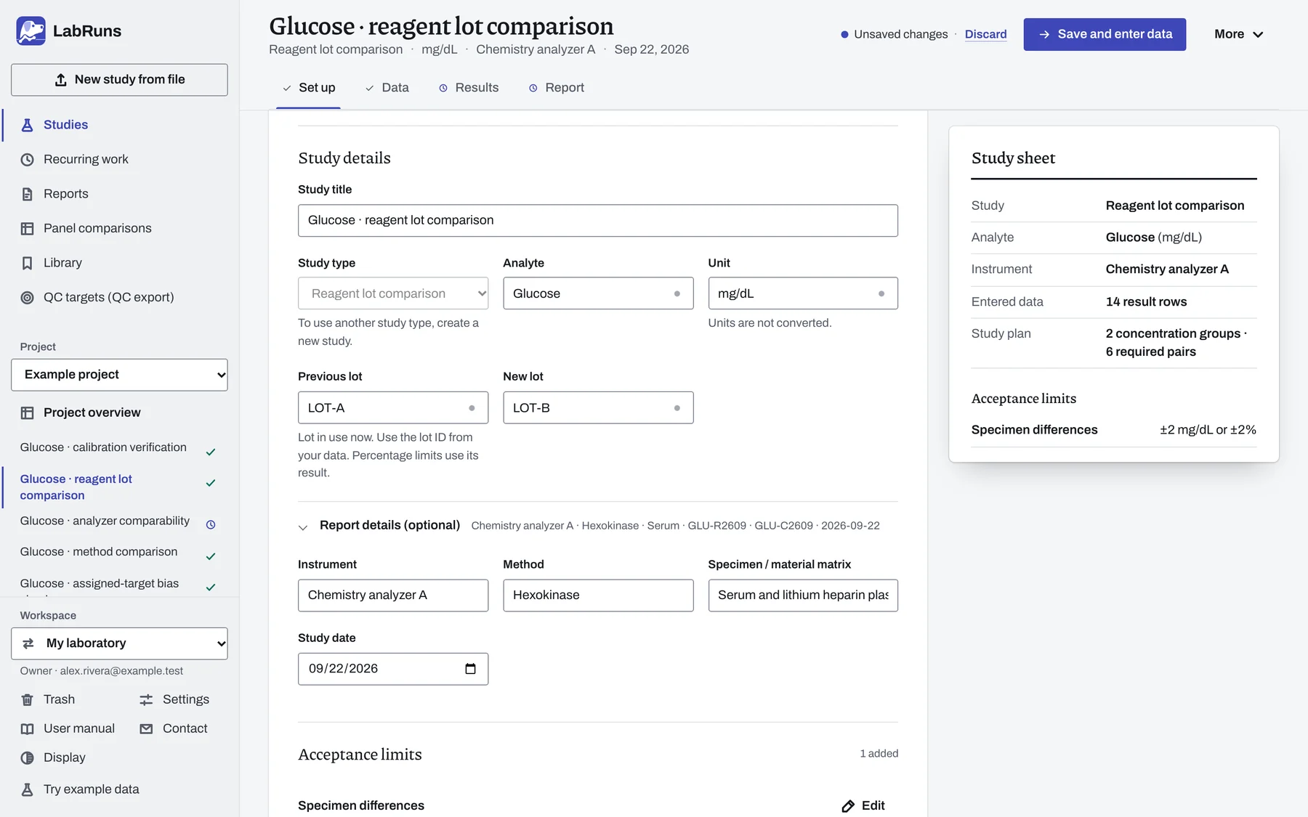Click the User manual book icon

click(x=27, y=729)
